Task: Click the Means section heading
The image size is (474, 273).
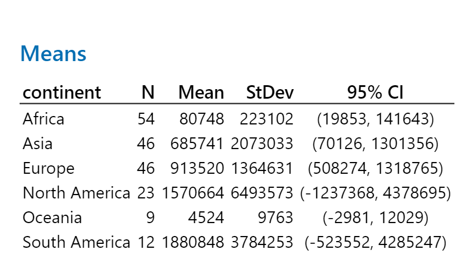Action: click(53, 54)
